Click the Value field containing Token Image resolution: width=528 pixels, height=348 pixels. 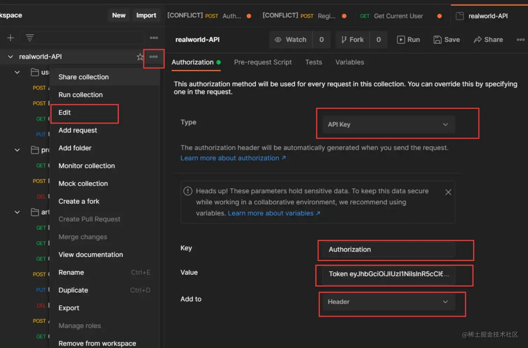pyautogui.click(x=389, y=274)
